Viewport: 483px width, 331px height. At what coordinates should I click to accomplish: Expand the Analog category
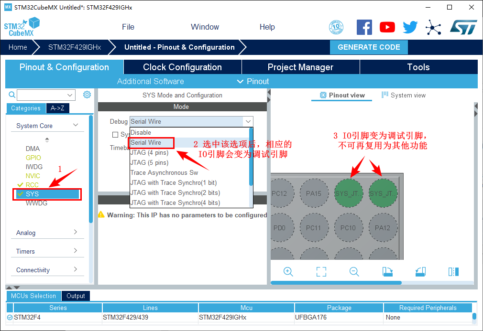coord(47,233)
